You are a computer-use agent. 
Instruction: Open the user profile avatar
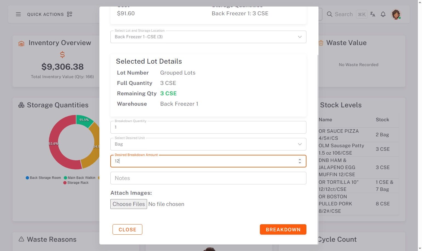point(396,14)
